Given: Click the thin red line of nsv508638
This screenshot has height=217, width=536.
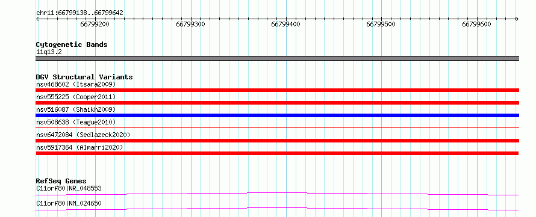Looking at the screenshot, I should [277, 127].
